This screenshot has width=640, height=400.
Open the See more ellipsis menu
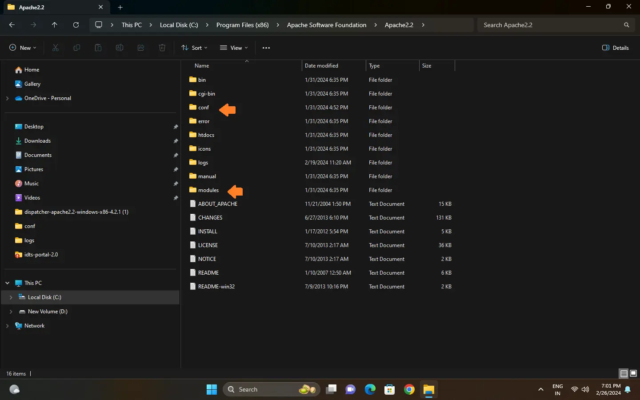[x=266, y=48]
